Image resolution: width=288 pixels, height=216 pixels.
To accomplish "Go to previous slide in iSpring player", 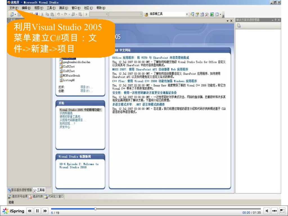I will [30, 211].
